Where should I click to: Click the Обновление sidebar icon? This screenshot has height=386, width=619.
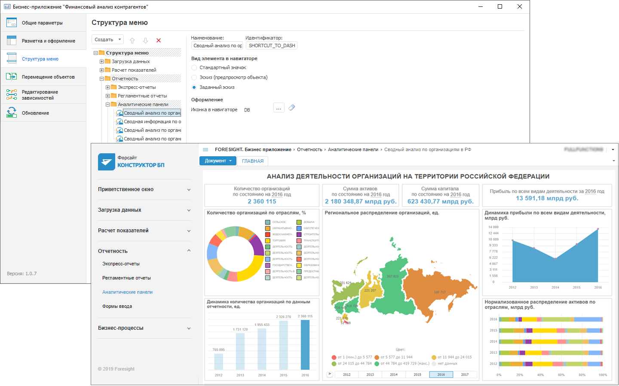click(x=12, y=113)
